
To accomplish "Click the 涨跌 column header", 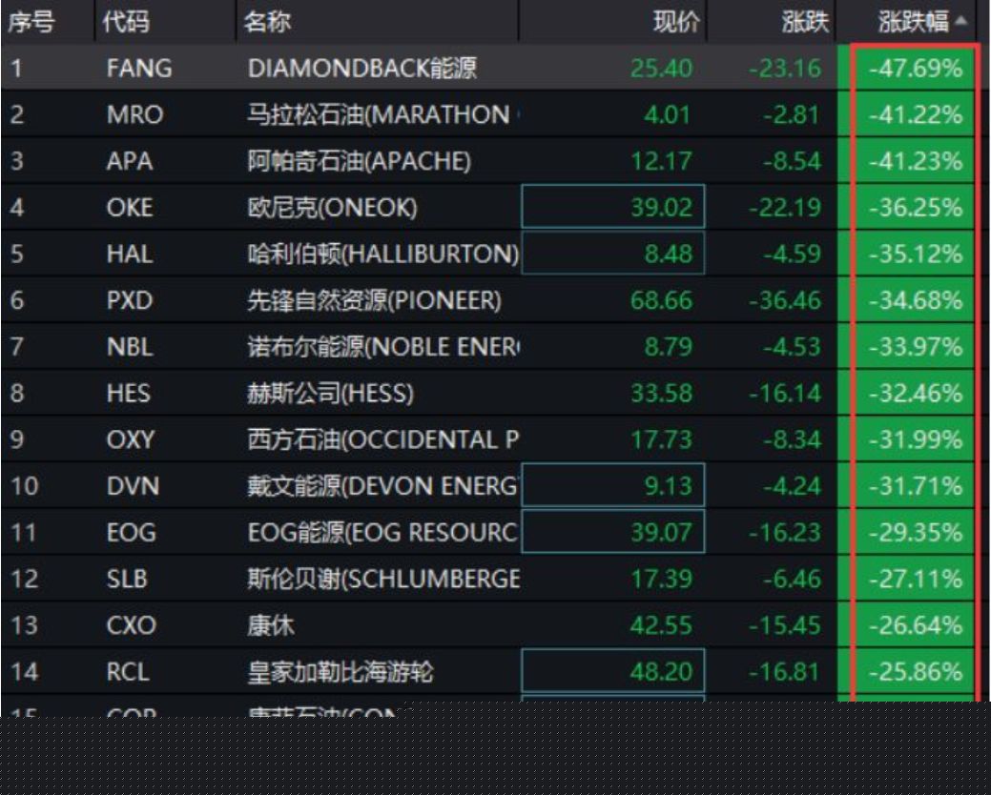I will tap(805, 22).
